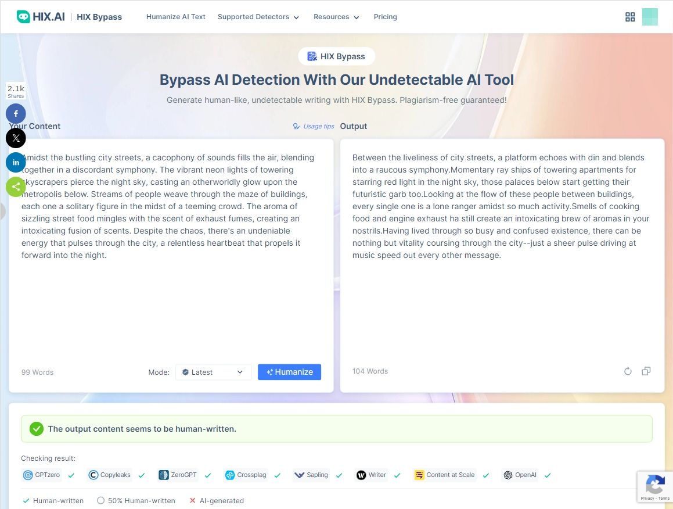Screen dimensions: 673x509
Task: Click the Content at Scale icon
Action: (x=419, y=475)
